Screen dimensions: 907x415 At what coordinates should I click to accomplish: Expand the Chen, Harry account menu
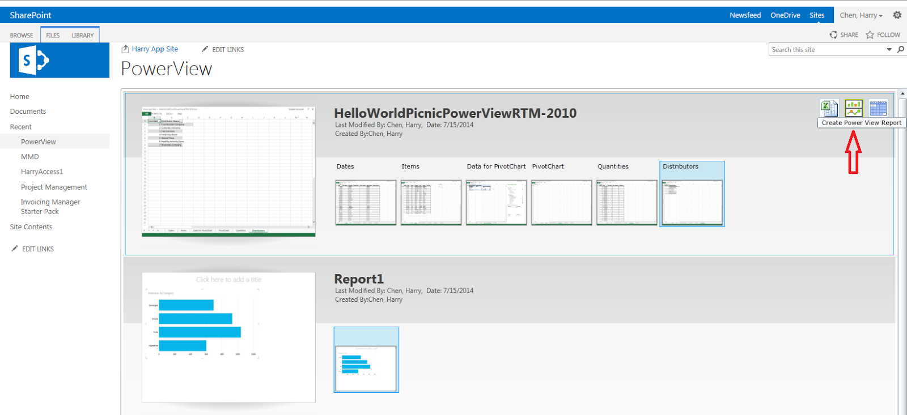pyautogui.click(x=861, y=15)
